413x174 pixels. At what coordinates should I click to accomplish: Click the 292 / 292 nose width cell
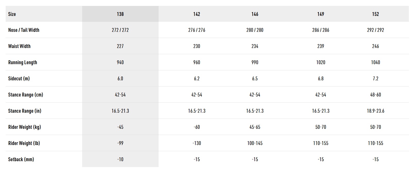click(375, 30)
